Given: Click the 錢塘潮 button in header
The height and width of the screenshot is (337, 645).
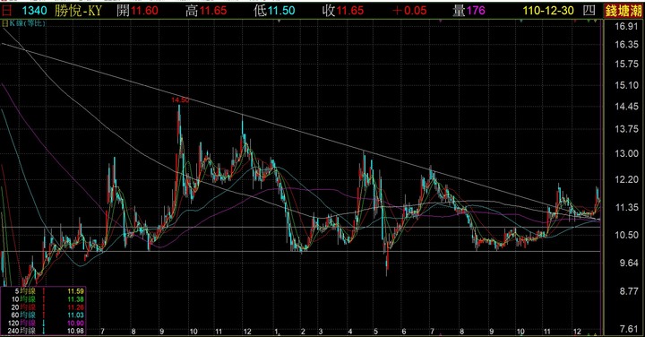Looking at the screenshot, I should tap(623, 11).
